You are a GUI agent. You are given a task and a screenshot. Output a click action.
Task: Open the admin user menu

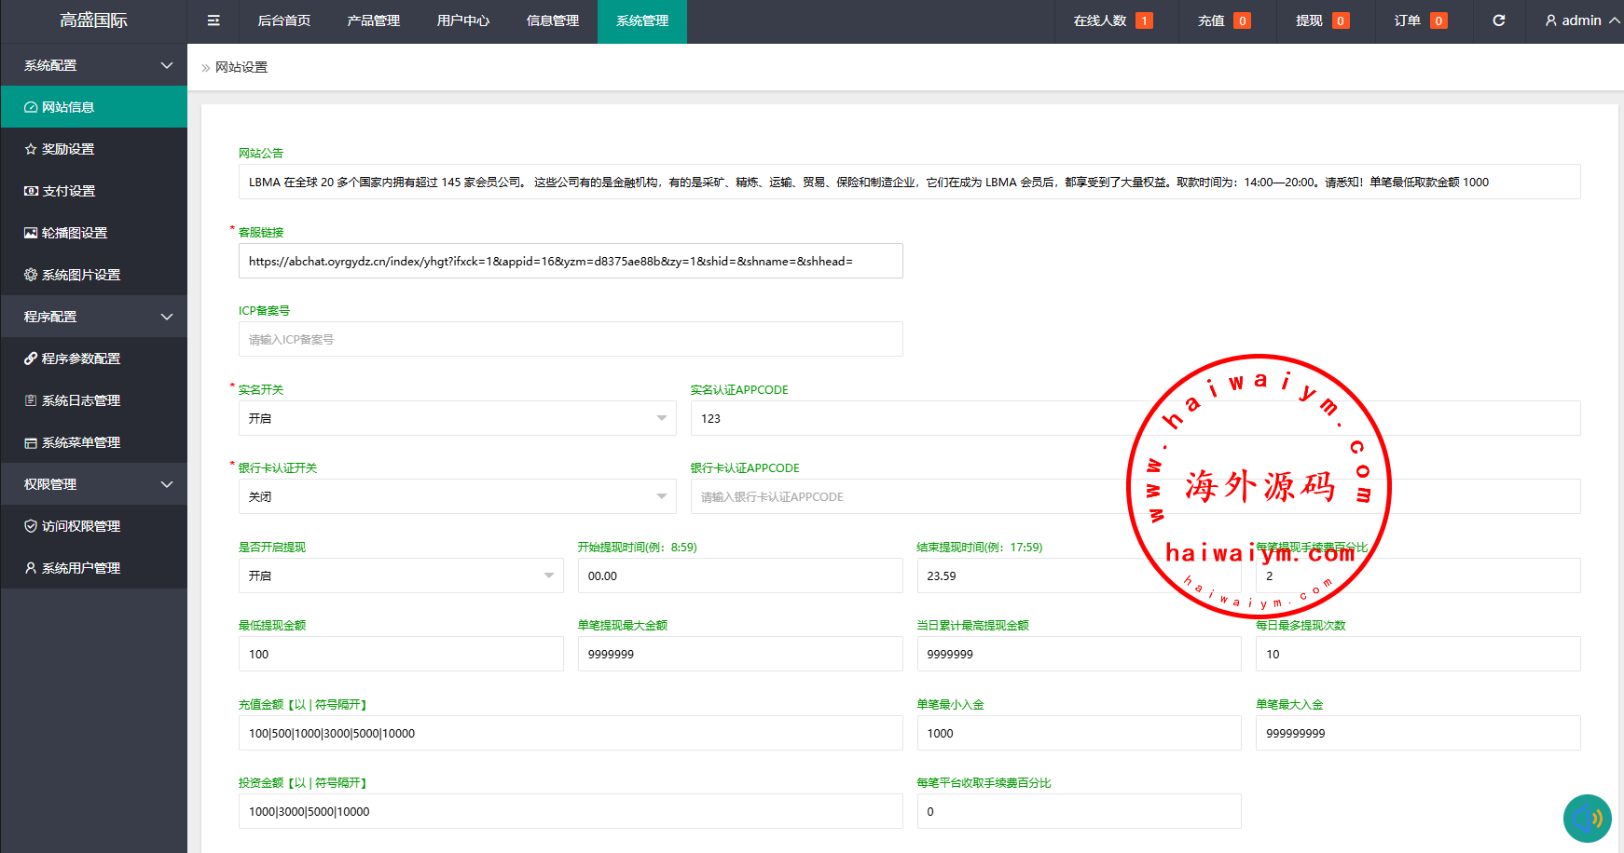(1581, 20)
